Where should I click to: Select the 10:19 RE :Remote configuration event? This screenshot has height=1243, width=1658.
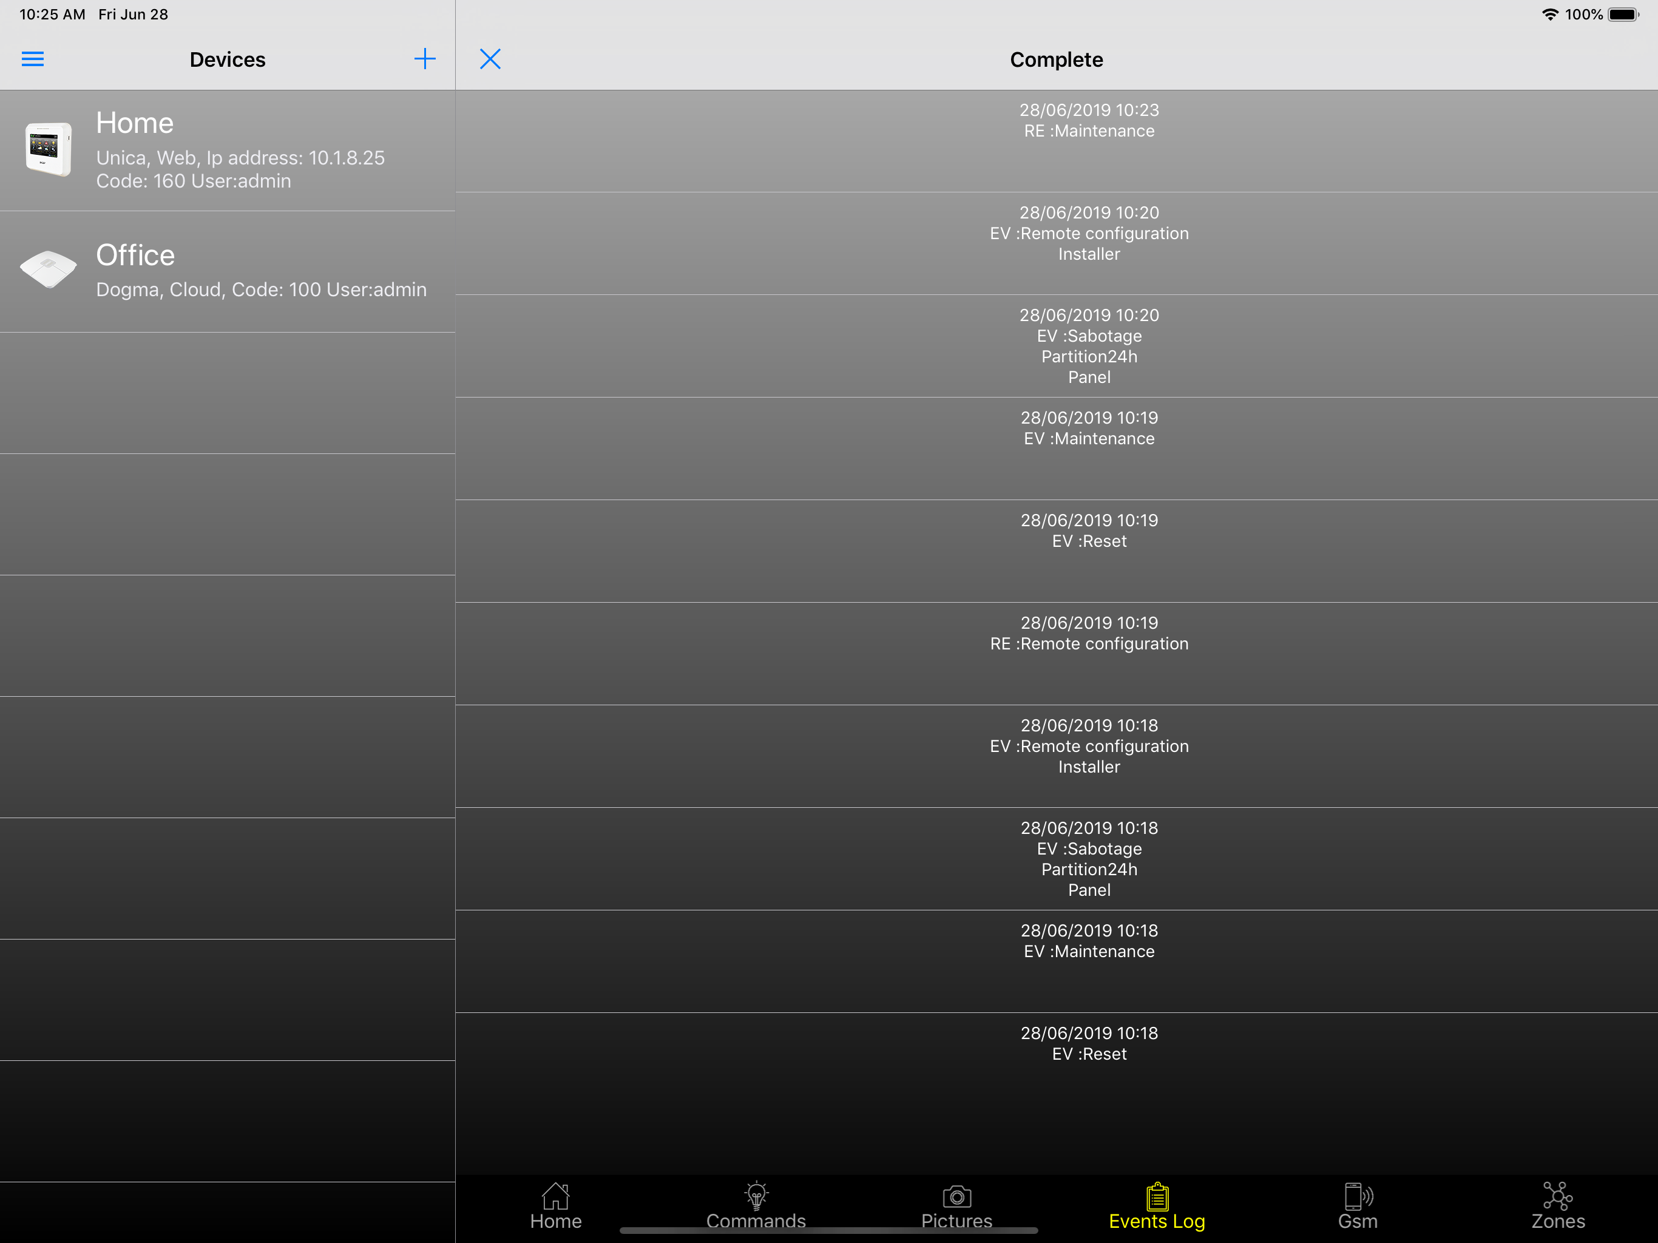coord(1057,654)
